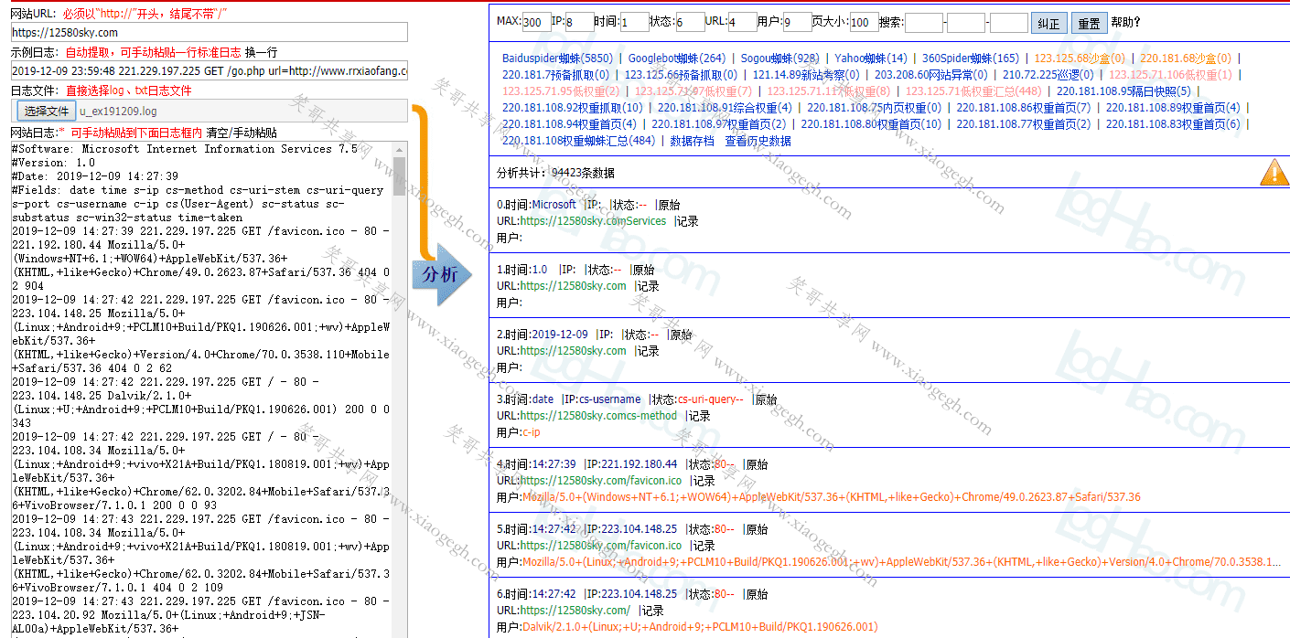This screenshot has width=1290, height=638.
Task: Open 210.72.225巡逻(0) link
Action: (x=1048, y=74)
